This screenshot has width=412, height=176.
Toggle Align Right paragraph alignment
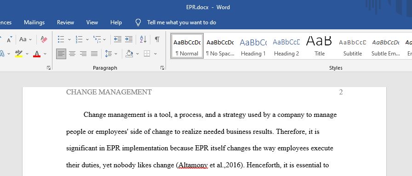[x=83, y=54]
